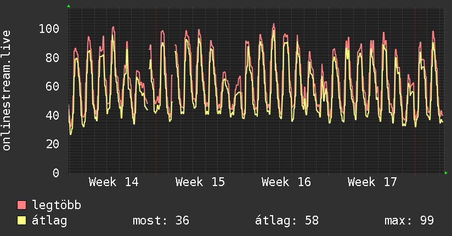The width and height of the screenshot is (452, 236).
Task: Click the 20 y-axis label
Action: [53, 144]
